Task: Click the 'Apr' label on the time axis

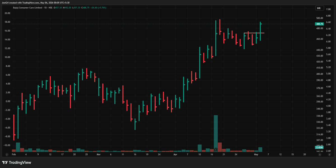Action: coord(175,154)
